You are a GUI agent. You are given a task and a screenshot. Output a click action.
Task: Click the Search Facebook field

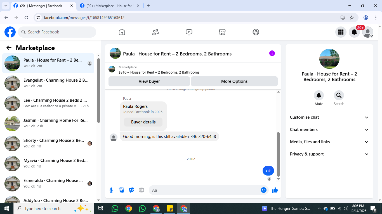click(x=57, y=32)
